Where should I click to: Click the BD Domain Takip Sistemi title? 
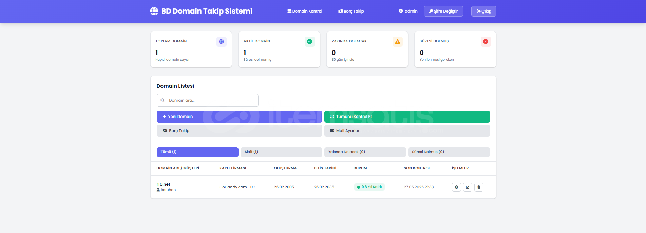click(x=207, y=11)
